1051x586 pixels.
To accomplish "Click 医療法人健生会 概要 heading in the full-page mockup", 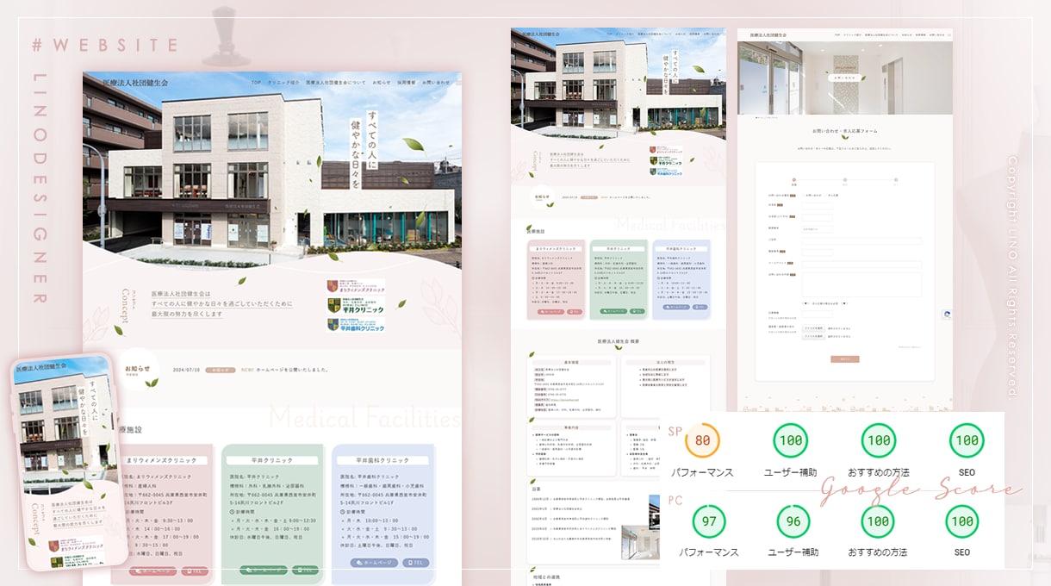I will pos(619,342).
